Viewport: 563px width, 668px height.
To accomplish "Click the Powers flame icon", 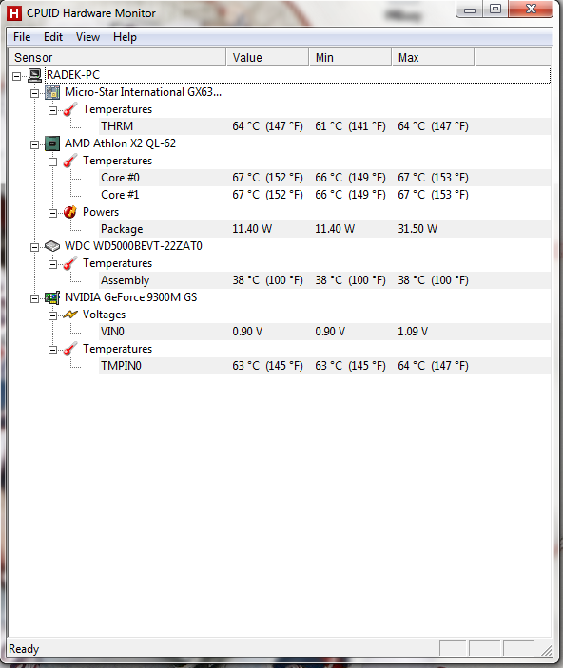I will (70, 212).
